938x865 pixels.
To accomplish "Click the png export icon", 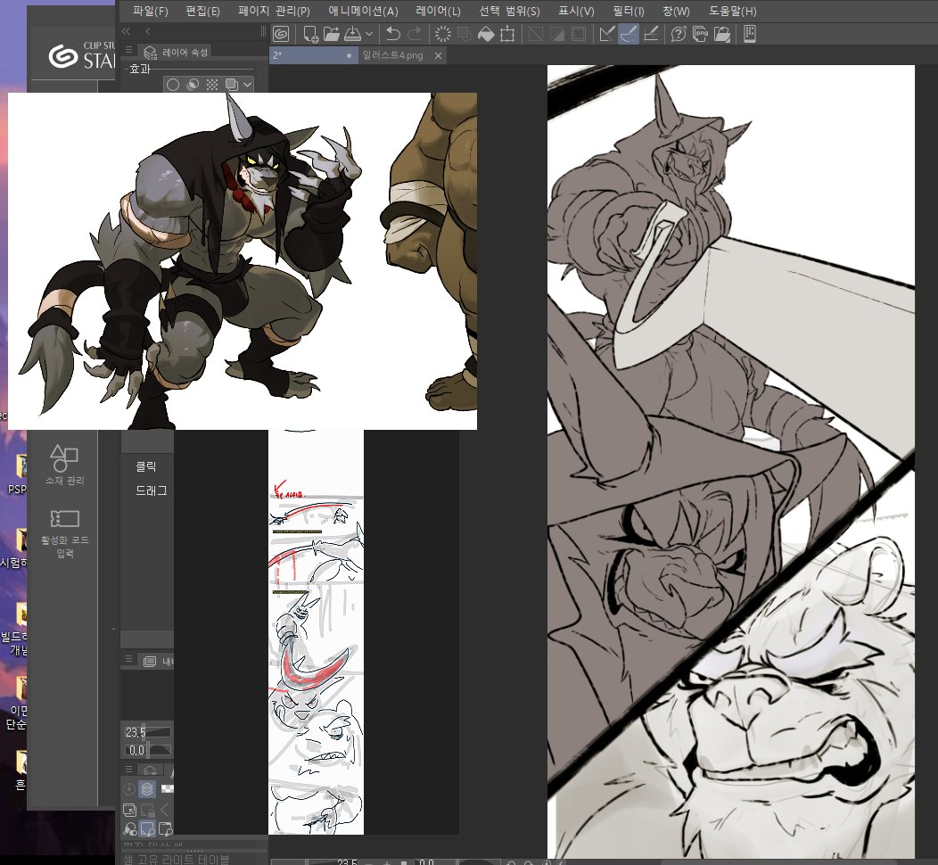I will tap(700, 34).
